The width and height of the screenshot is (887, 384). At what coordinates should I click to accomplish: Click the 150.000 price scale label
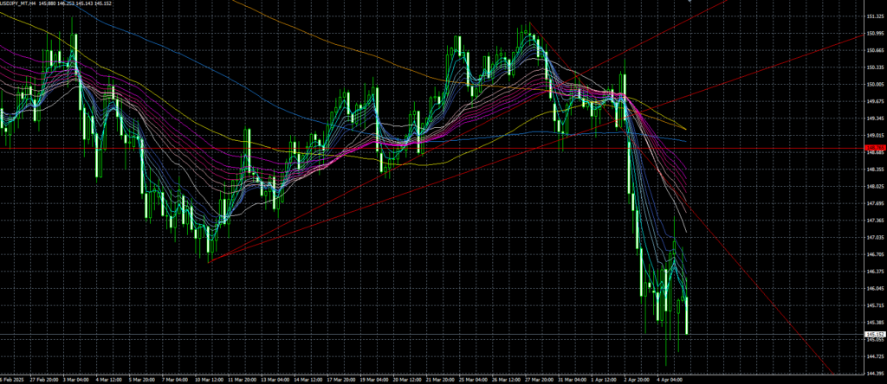coord(874,85)
